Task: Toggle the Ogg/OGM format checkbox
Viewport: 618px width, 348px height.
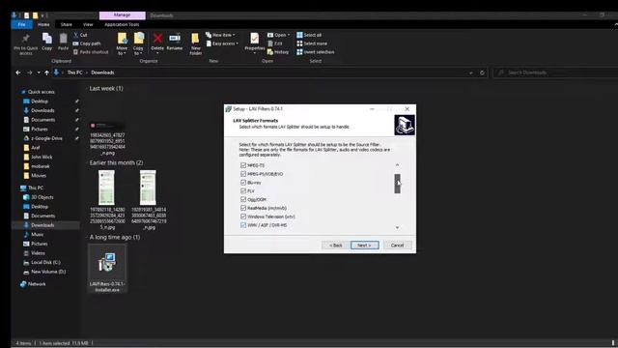Action: [x=243, y=200]
